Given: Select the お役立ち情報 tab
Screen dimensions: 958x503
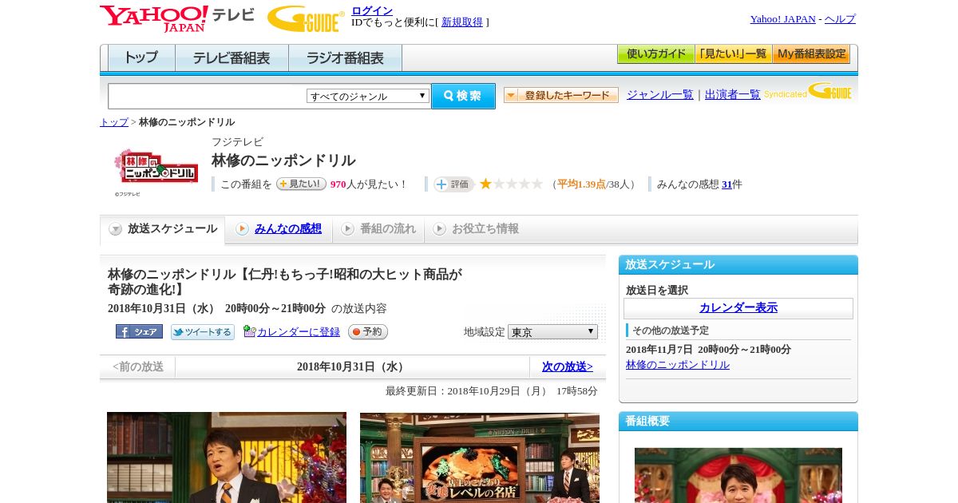Looking at the screenshot, I should pos(476,229).
